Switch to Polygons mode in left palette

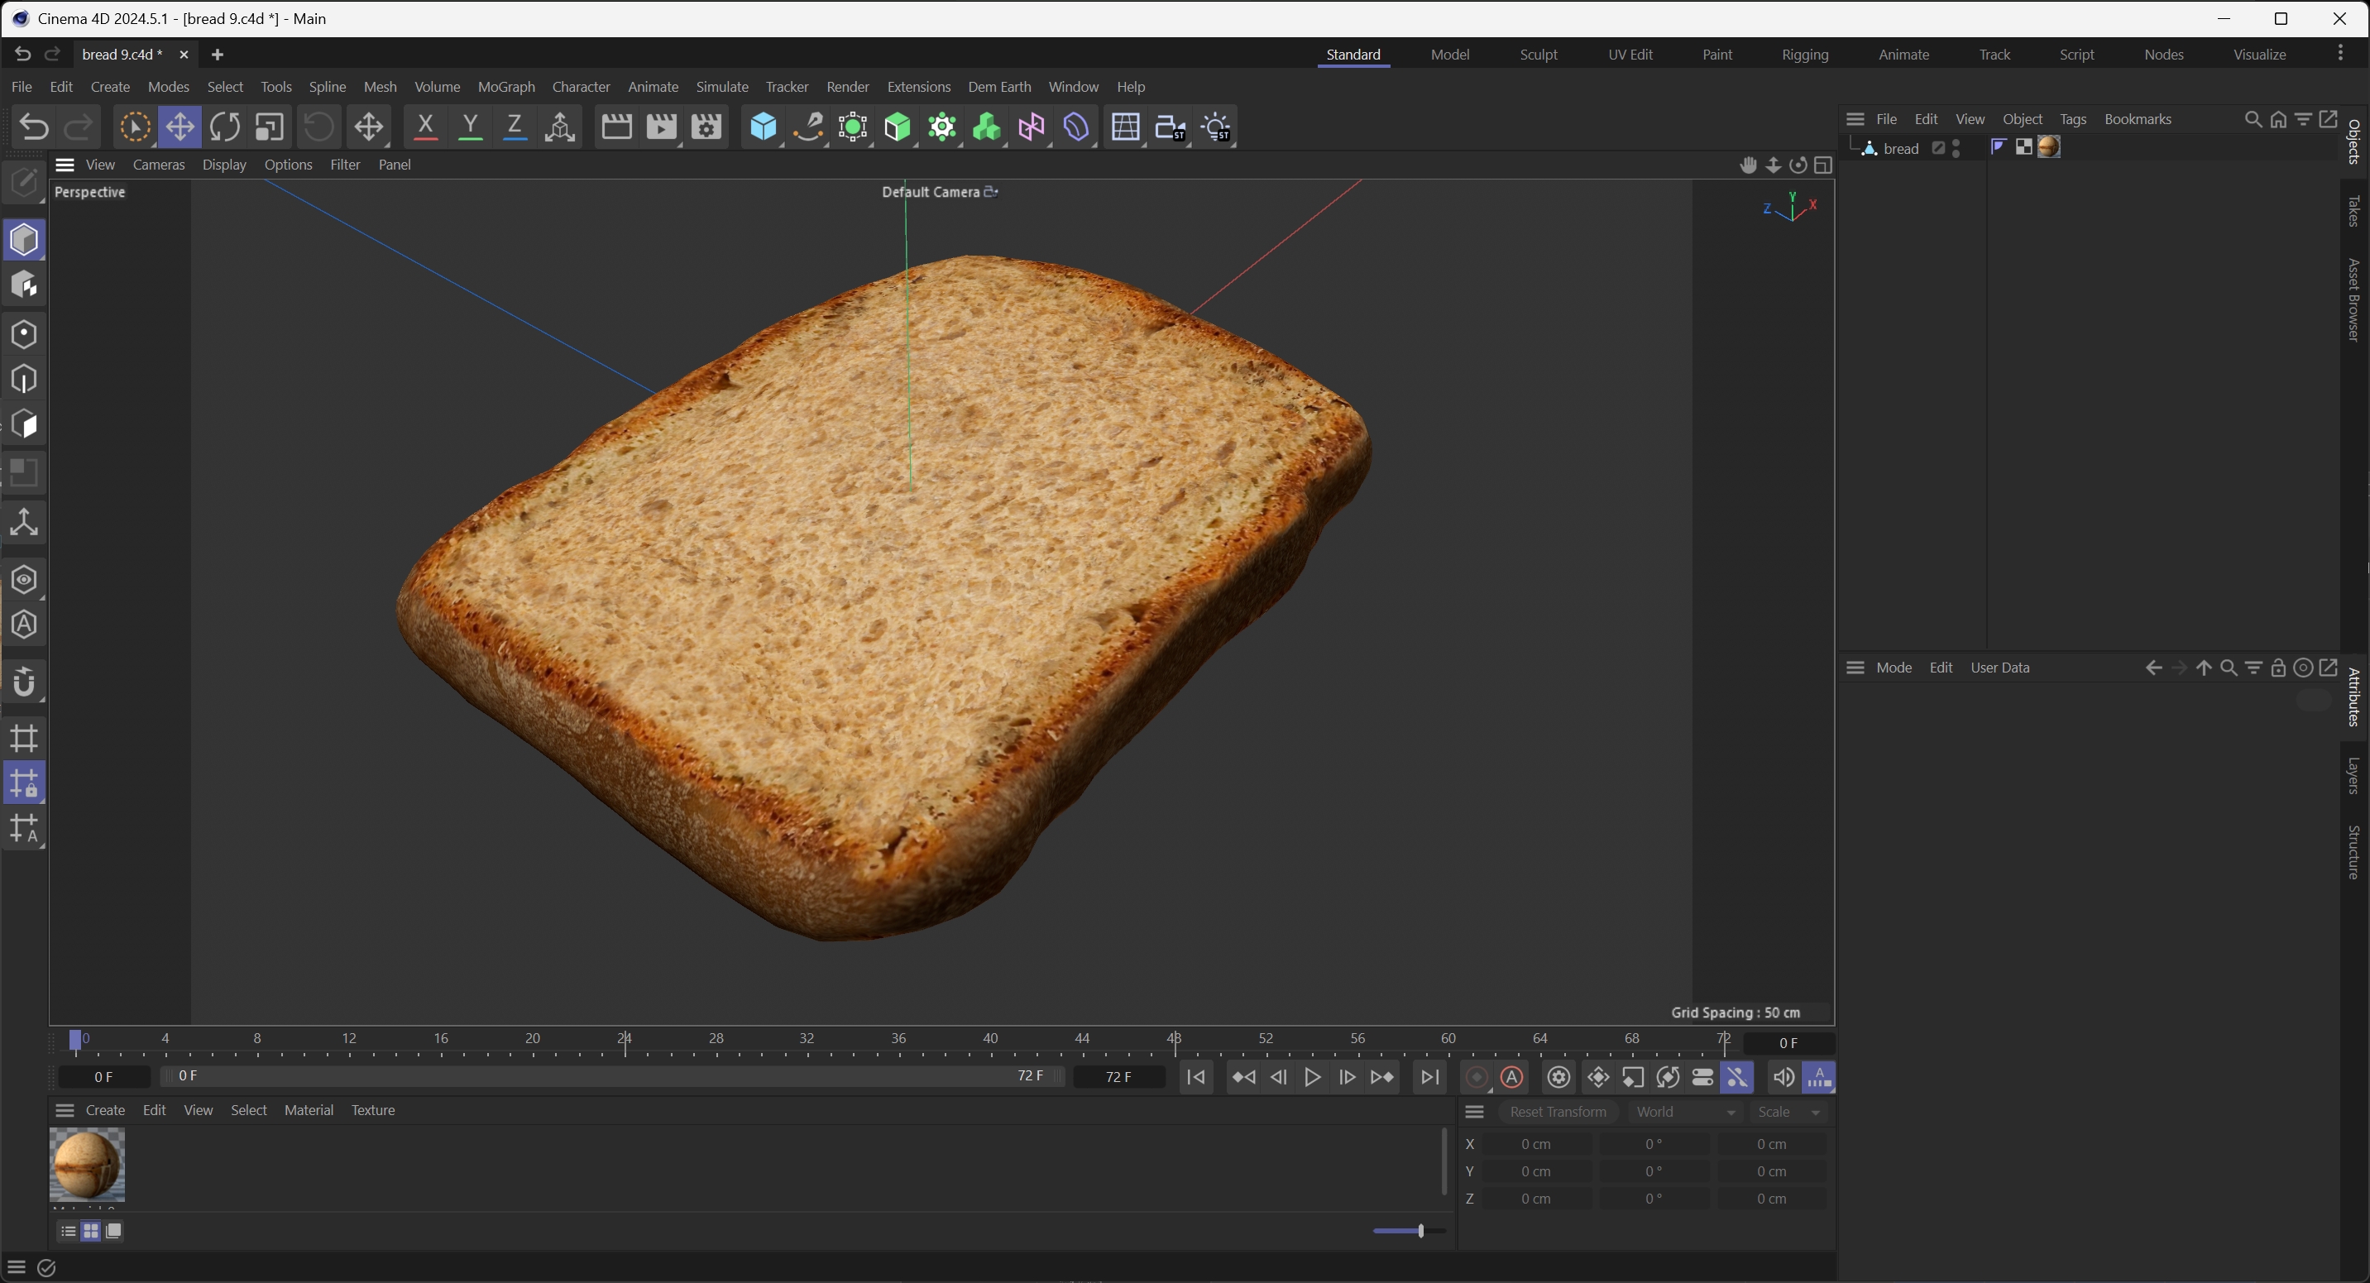24,424
